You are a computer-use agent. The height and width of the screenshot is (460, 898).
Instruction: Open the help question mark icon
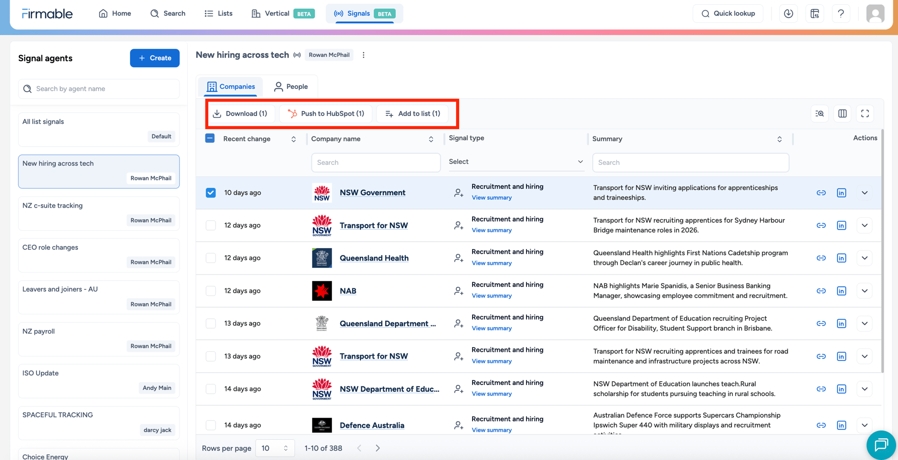coord(841,13)
